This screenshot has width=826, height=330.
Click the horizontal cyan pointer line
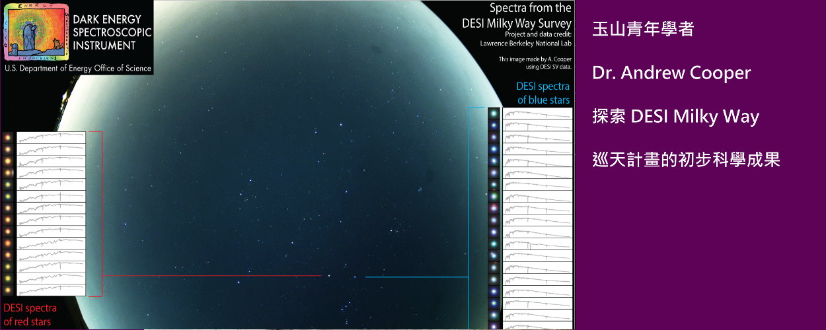click(x=416, y=277)
